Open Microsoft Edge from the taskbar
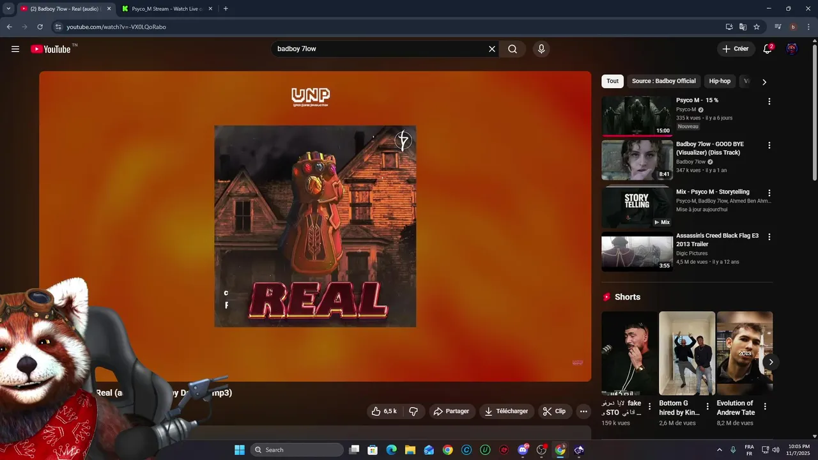 click(391, 450)
